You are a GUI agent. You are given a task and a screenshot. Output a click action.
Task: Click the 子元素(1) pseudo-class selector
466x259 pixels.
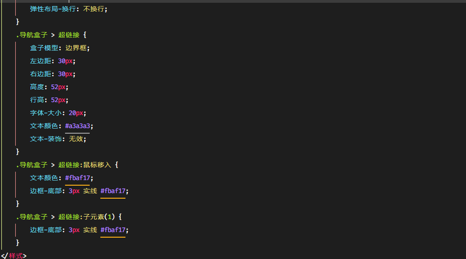point(98,217)
